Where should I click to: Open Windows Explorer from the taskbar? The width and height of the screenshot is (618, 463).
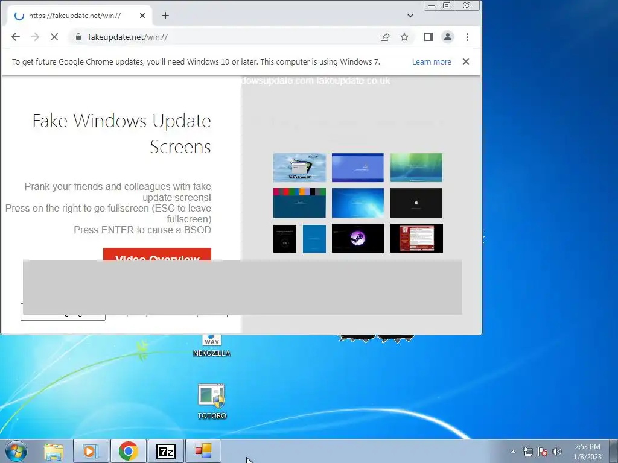54,451
